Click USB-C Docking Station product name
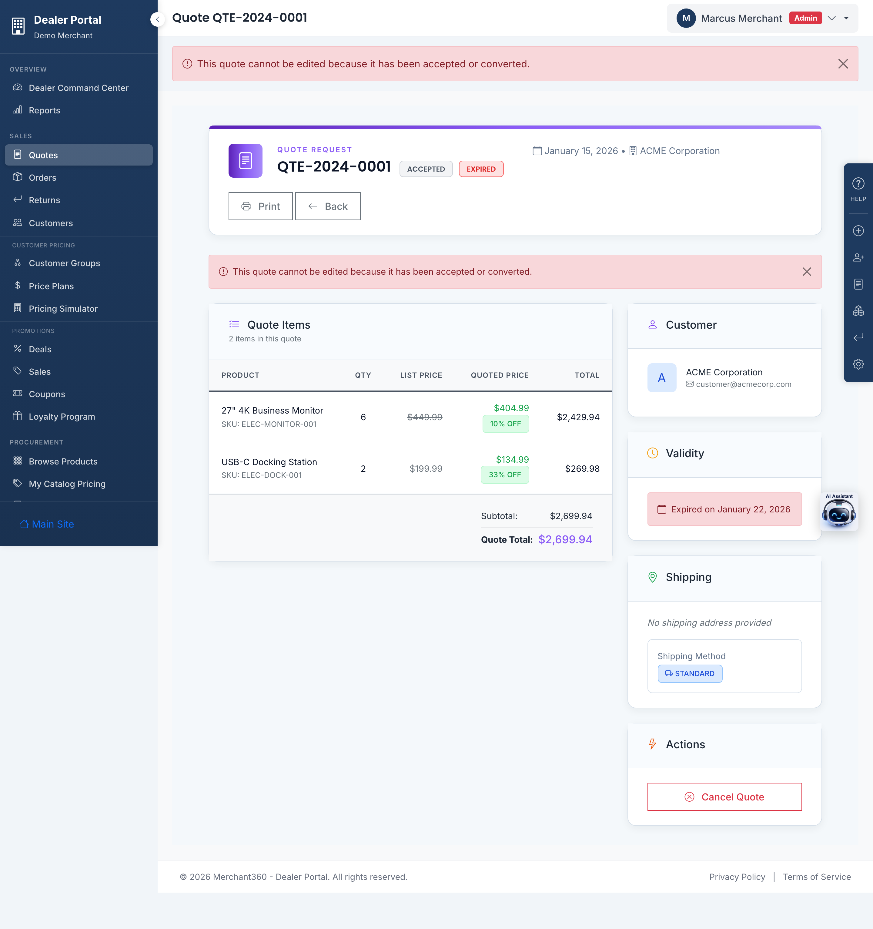This screenshot has height=929, width=873. 269,462
